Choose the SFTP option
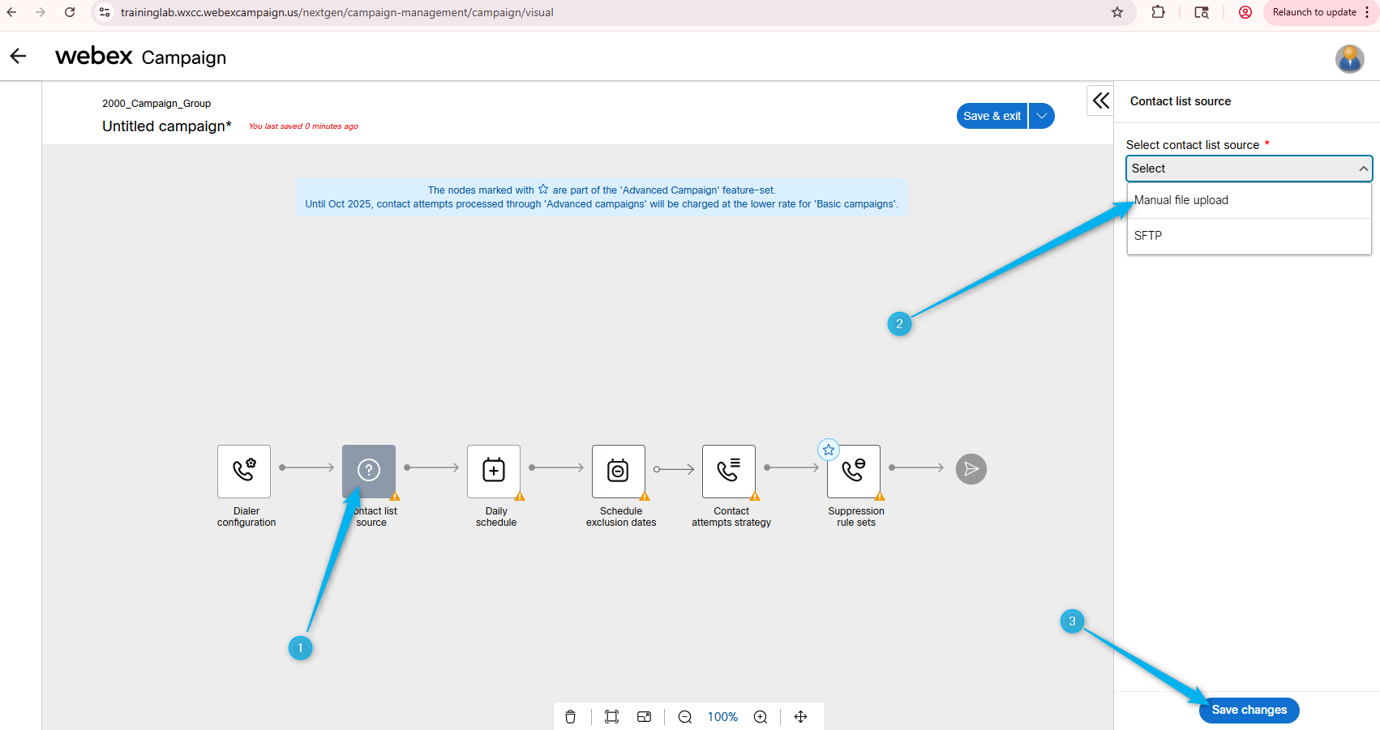The image size is (1380, 730). coord(1148,236)
